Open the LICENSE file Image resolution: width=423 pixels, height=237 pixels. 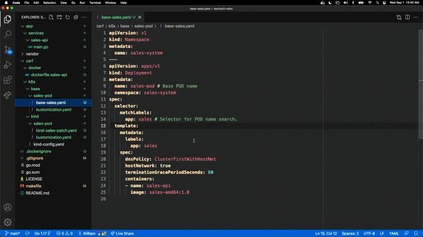tap(34, 179)
